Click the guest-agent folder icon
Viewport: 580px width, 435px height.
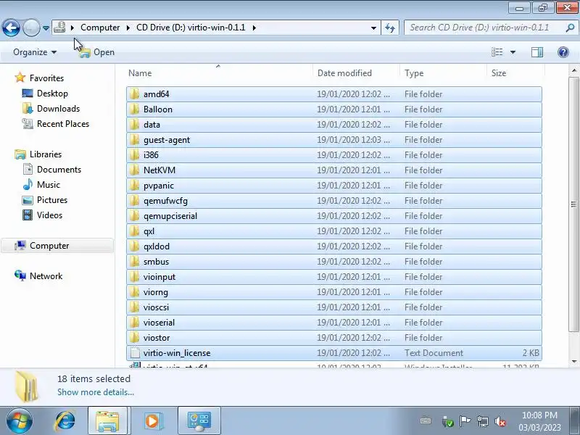click(135, 140)
